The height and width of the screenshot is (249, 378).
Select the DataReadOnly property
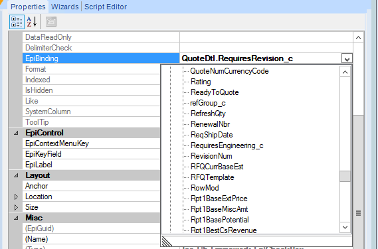(101, 37)
